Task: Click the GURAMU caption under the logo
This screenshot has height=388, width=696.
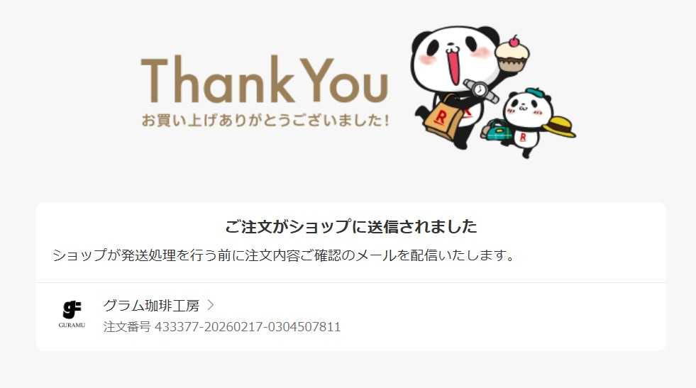Action: coord(72,325)
